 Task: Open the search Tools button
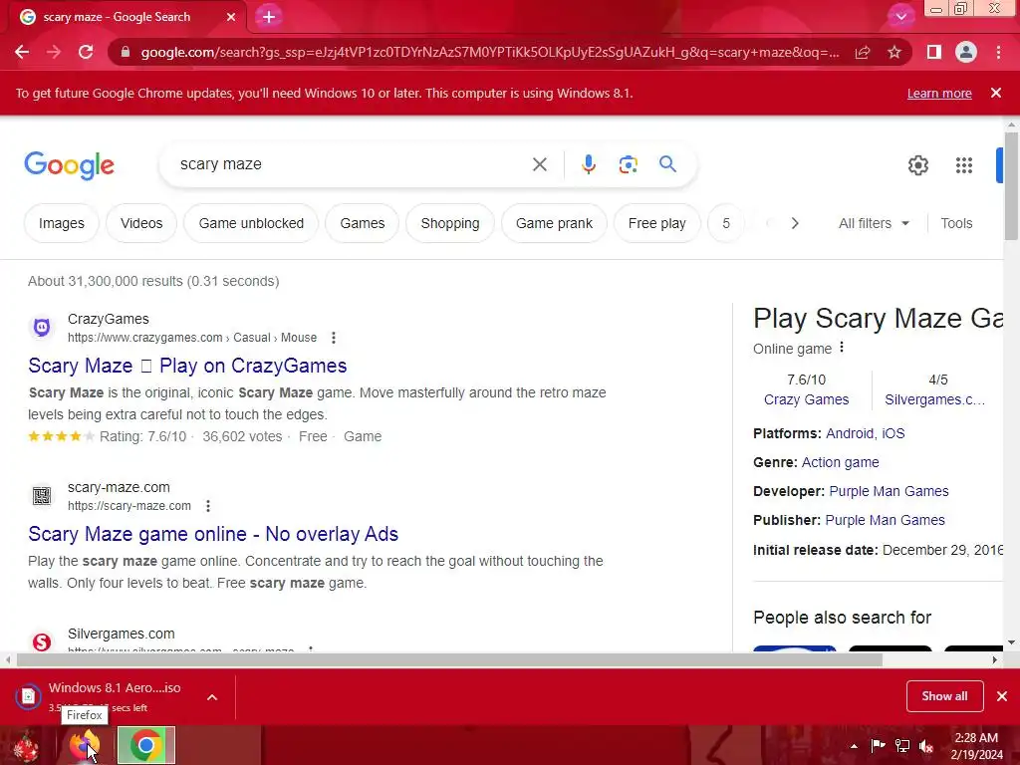coord(956,223)
